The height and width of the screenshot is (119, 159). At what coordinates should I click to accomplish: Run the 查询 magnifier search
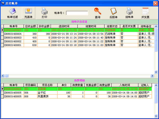click(x=97, y=13)
